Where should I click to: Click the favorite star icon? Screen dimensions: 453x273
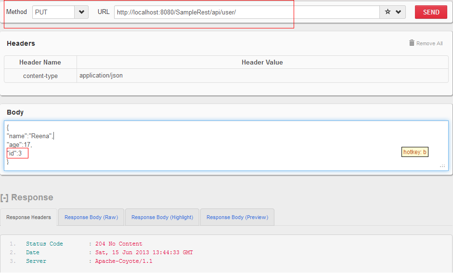(388, 12)
